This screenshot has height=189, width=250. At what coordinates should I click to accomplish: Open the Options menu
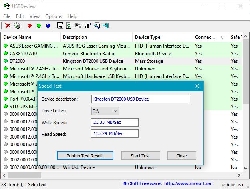(54, 16)
